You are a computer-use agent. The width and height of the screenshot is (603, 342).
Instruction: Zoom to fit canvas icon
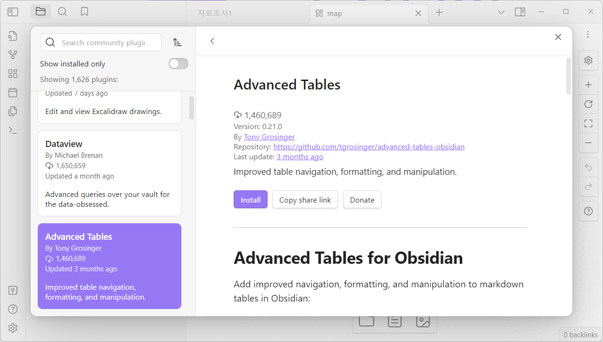(x=588, y=123)
